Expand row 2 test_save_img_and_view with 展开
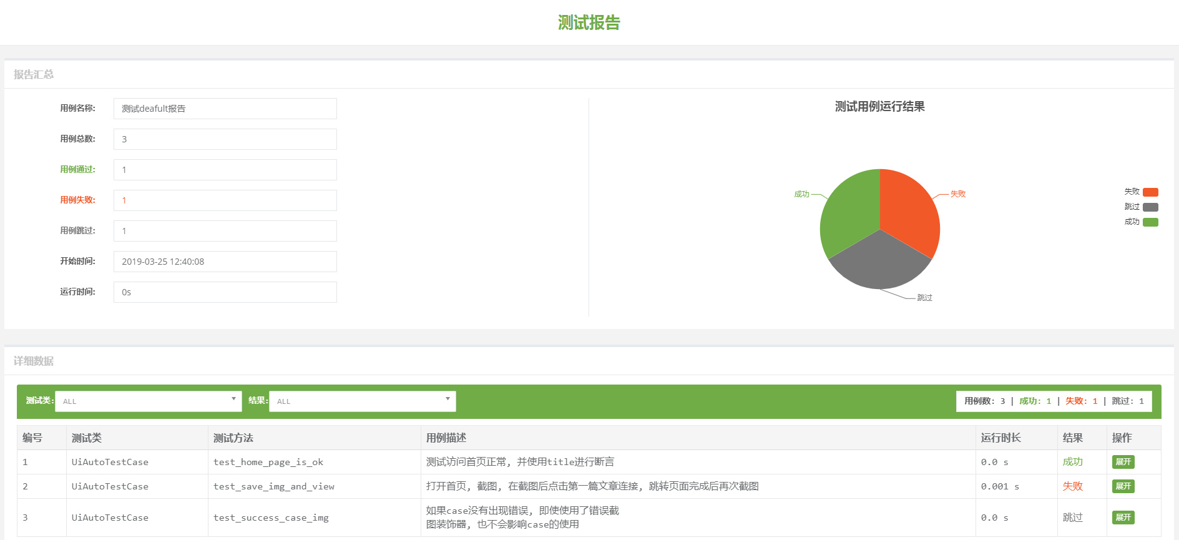Image resolution: width=1179 pixels, height=540 pixels. 1123,486
